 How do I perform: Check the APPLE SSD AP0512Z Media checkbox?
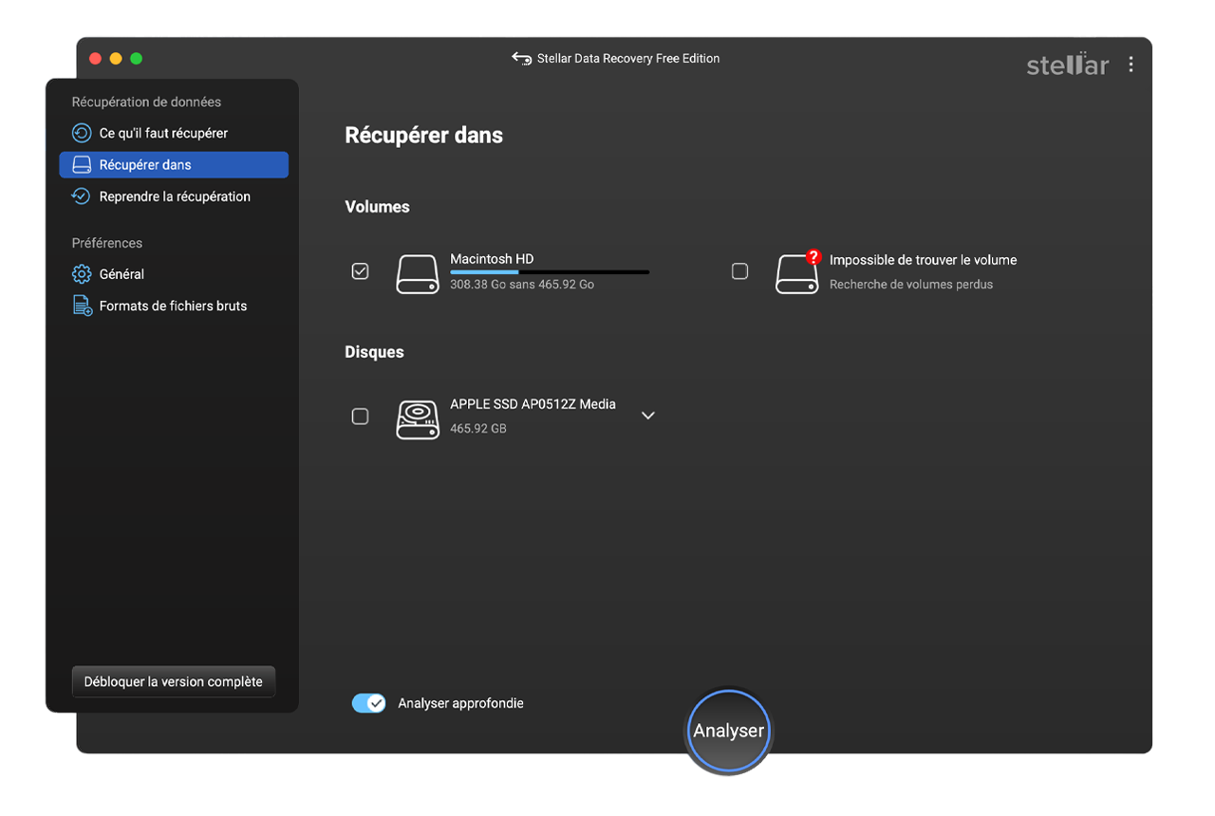coord(360,417)
